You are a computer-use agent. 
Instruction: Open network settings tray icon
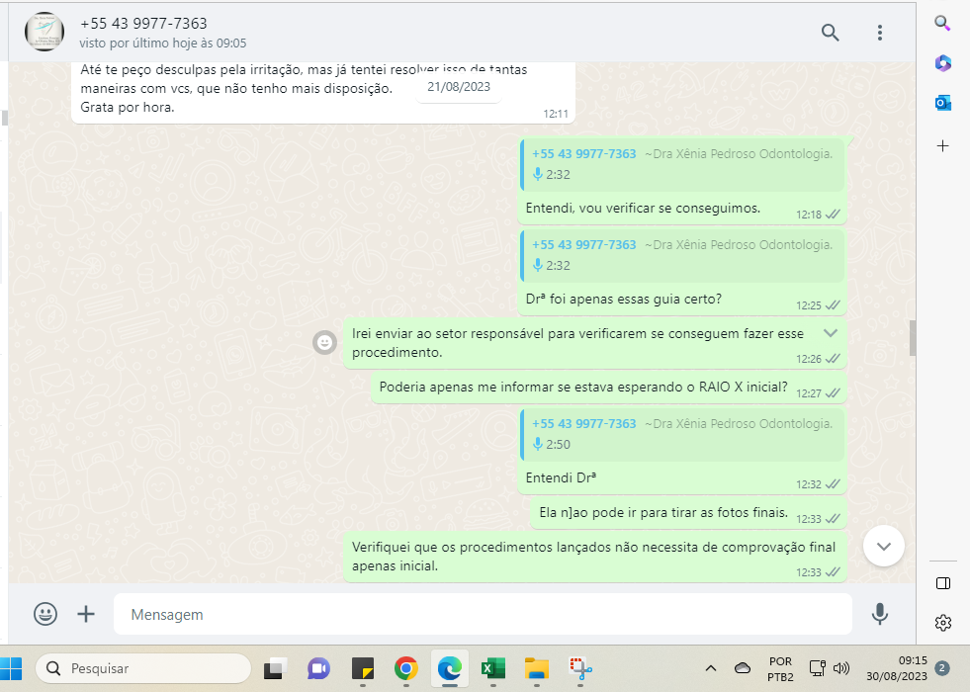coord(817,668)
